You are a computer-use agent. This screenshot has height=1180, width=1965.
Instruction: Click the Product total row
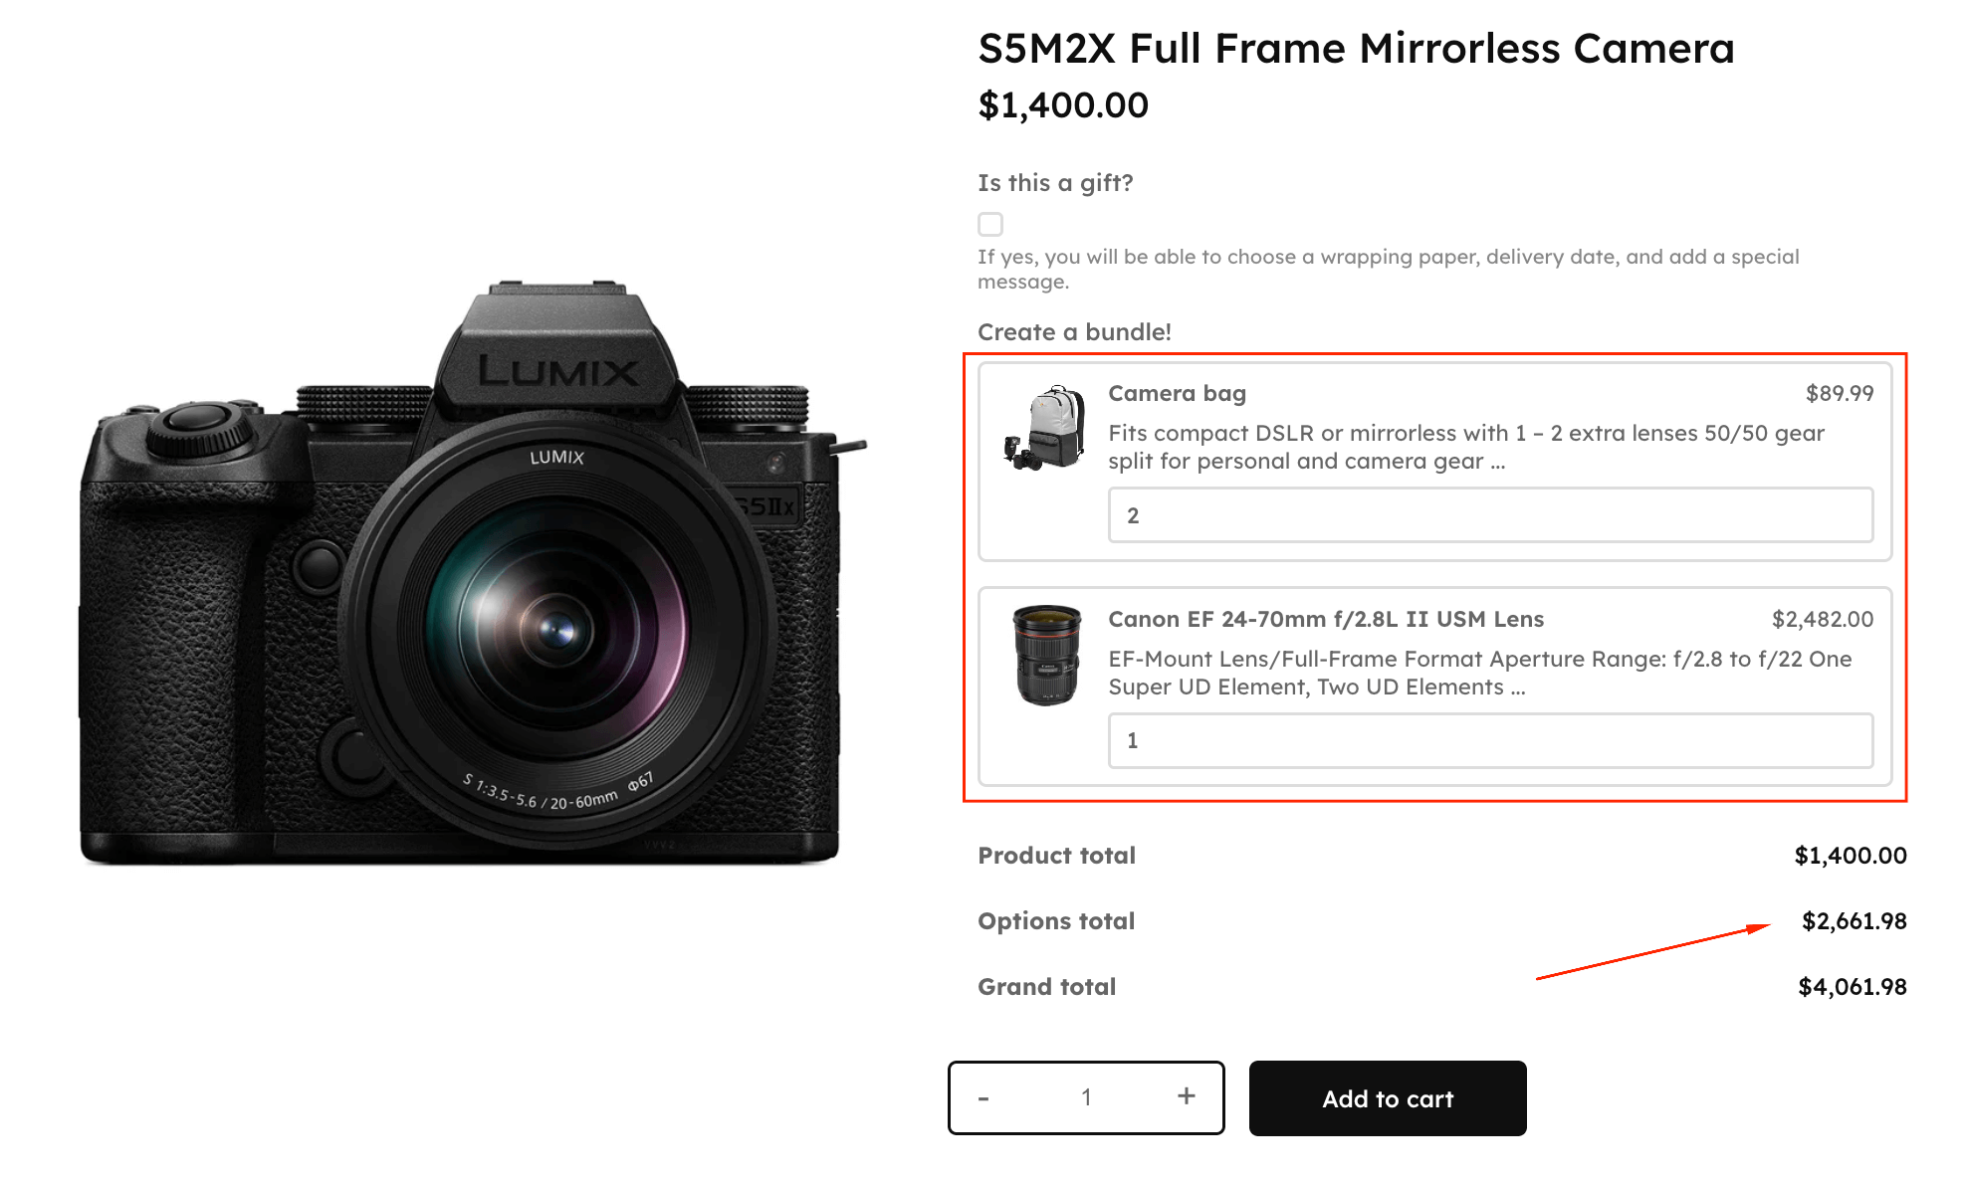point(1056,856)
